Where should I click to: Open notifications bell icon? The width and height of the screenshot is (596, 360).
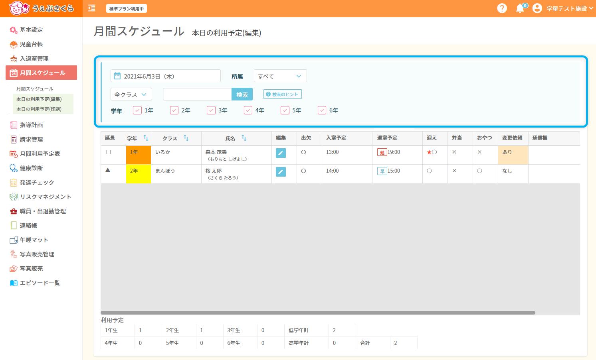click(520, 8)
